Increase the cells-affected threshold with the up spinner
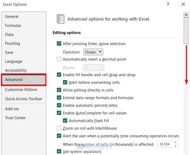The height and width of the screenshot is (155, 190). click(x=175, y=143)
